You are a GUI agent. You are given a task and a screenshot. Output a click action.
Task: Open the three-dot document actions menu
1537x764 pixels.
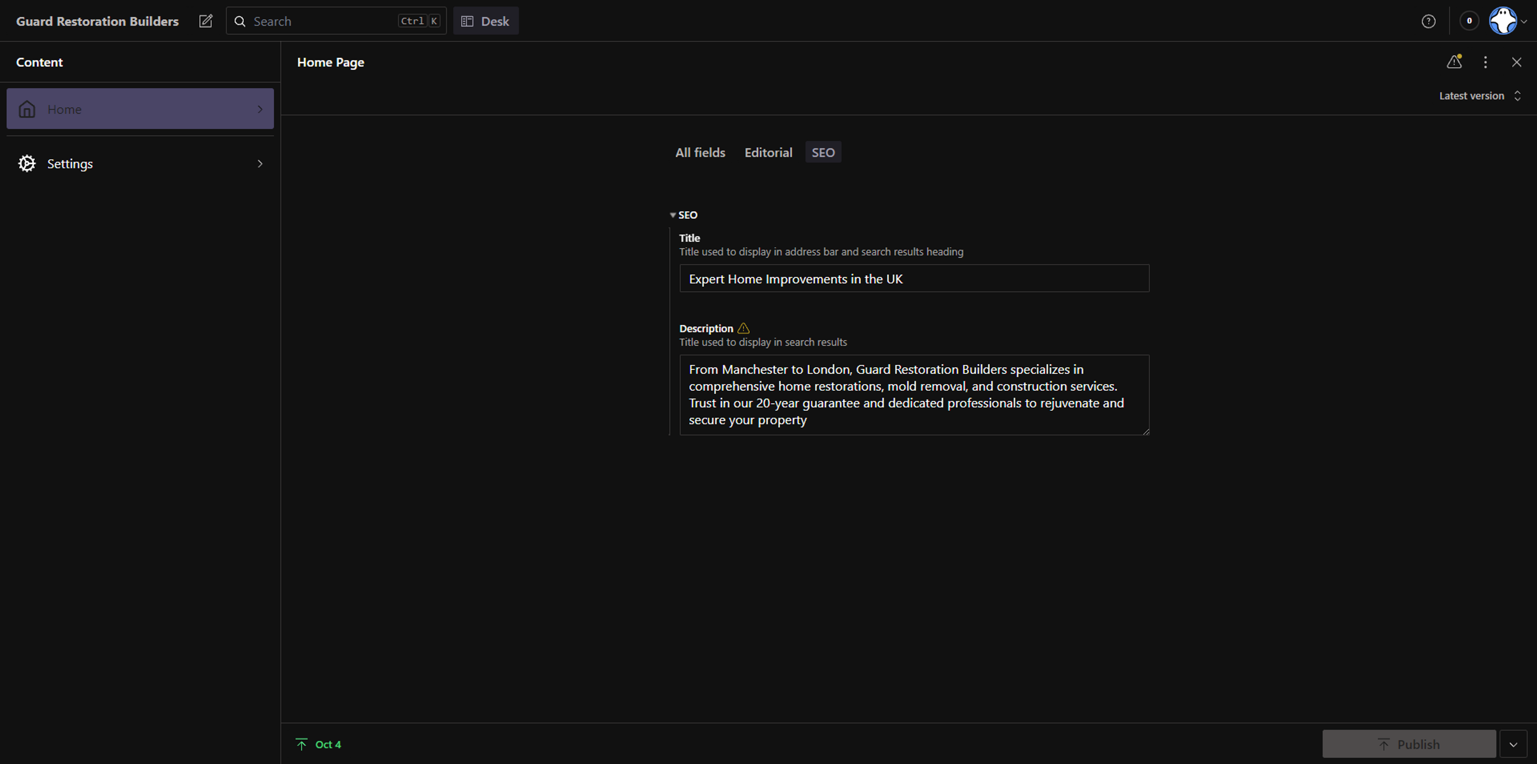tap(1485, 62)
